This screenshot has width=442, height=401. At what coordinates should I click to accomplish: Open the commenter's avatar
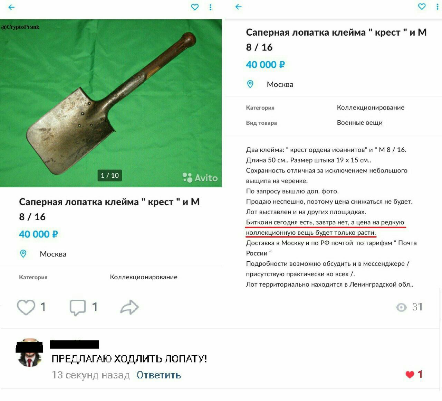tap(29, 353)
